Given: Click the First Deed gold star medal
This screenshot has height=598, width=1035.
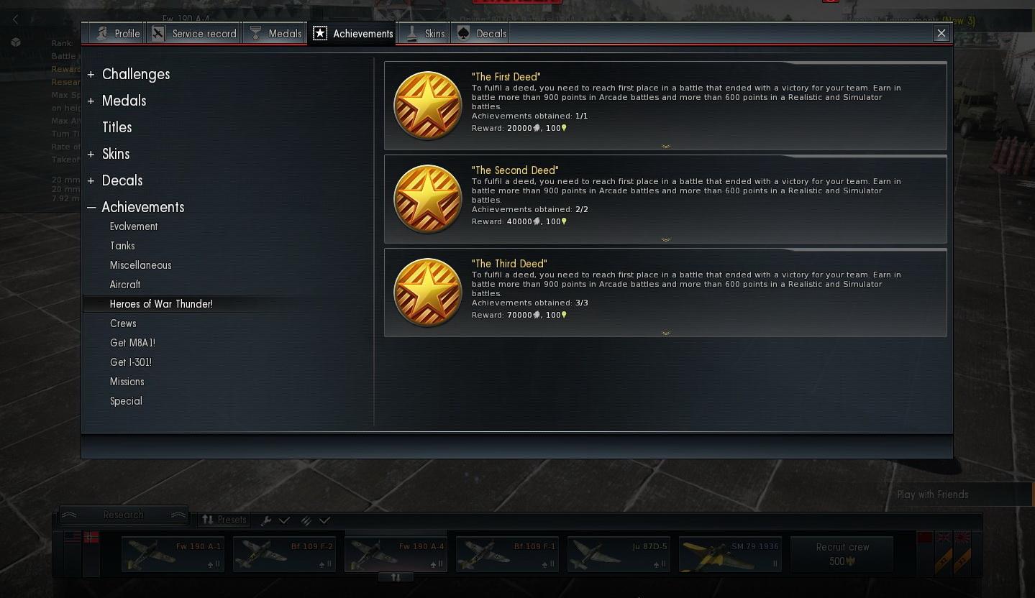Looking at the screenshot, I should tap(427, 106).
